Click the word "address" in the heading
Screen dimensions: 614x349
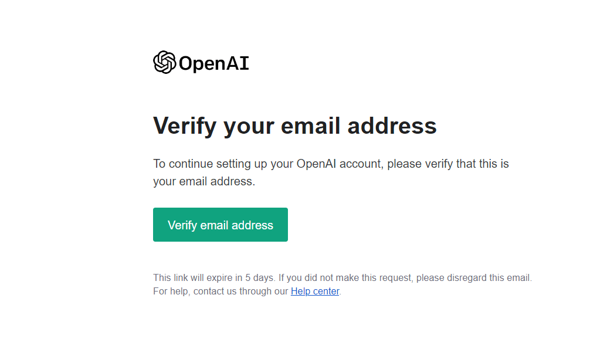click(x=392, y=126)
